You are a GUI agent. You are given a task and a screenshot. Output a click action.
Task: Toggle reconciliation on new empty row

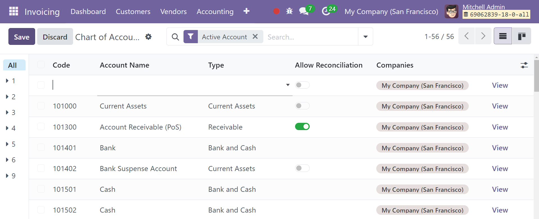pos(302,85)
